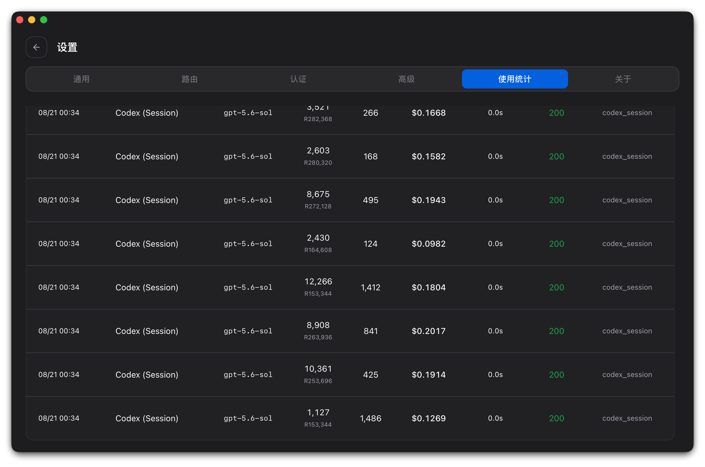Click the back arrow button
The image size is (705, 467).
pos(36,47)
